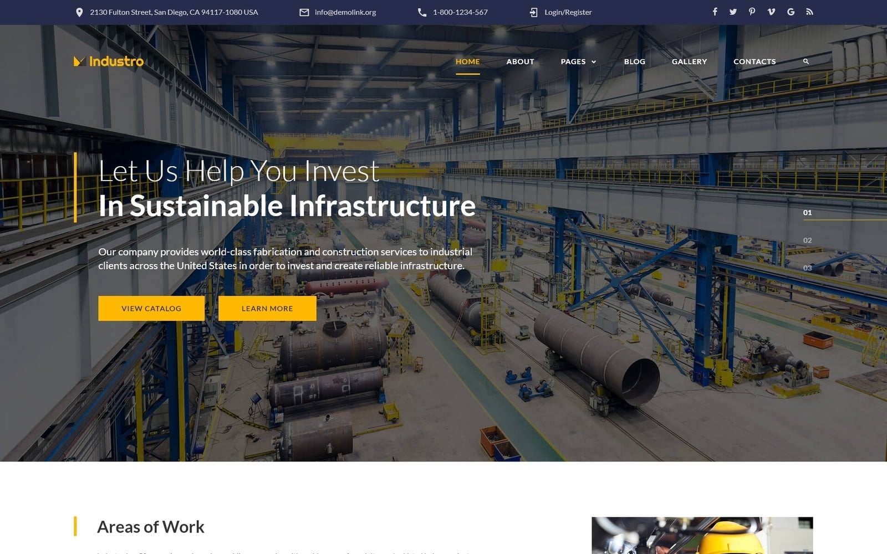Open the Login/Register link
Image resolution: width=887 pixels, height=554 pixels.
[568, 11]
